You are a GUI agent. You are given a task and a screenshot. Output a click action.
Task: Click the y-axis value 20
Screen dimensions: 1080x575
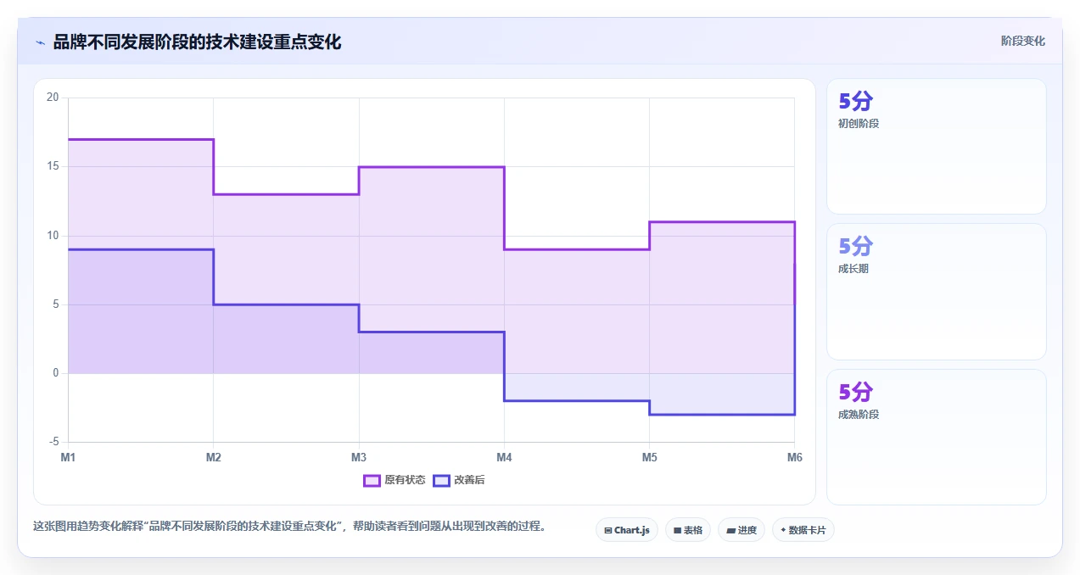point(53,98)
